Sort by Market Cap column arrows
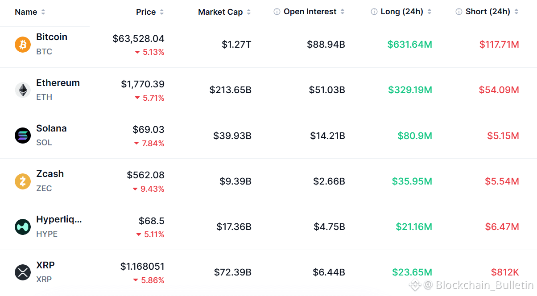Viewport: 537px width, 296px height. click(x=248, y=12)
